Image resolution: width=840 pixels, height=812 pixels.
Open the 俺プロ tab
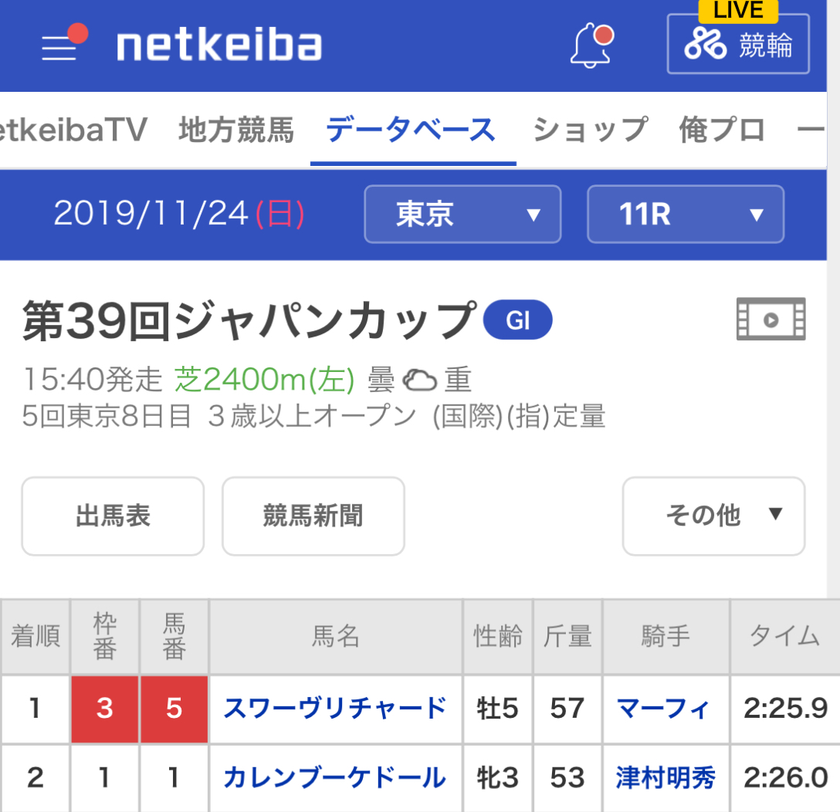[x=722, y=130]
